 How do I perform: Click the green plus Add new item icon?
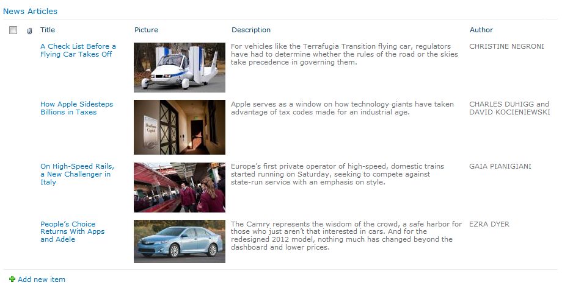tap(12, 279)
